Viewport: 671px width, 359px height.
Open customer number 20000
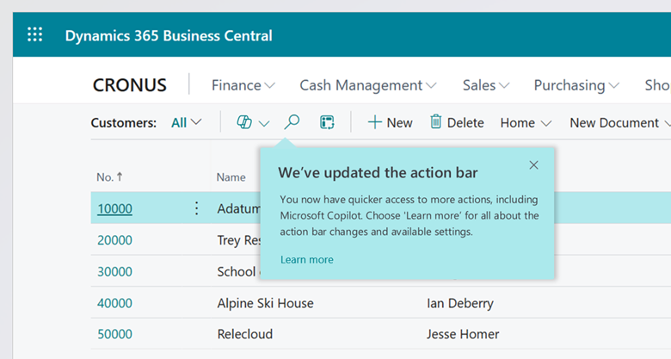114,240
